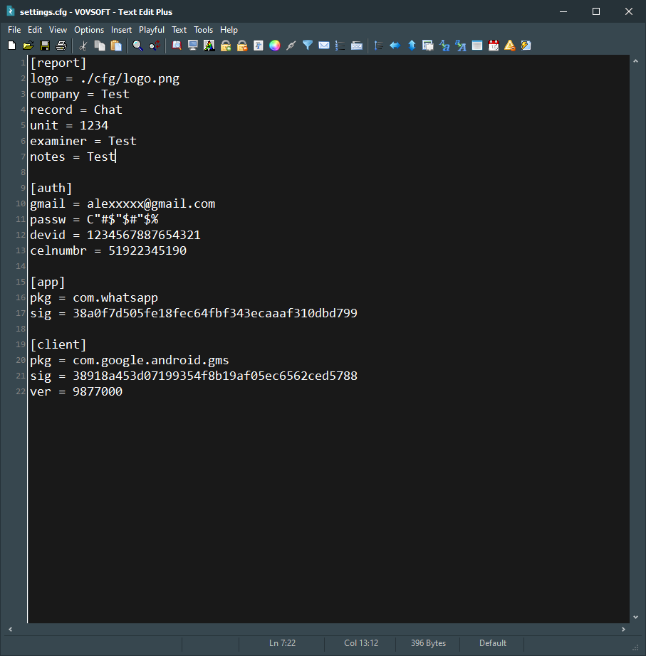
Task: Open the View menu
Action: [x=58, y=30]
